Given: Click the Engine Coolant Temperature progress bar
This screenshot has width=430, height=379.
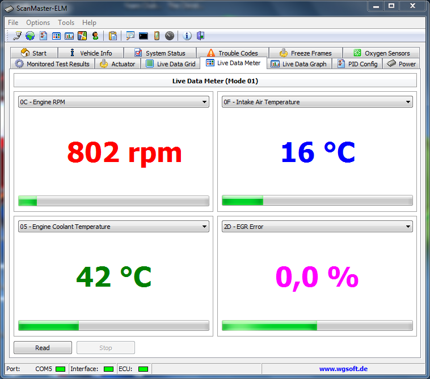Looking at the screenshot, I should 113,326.
